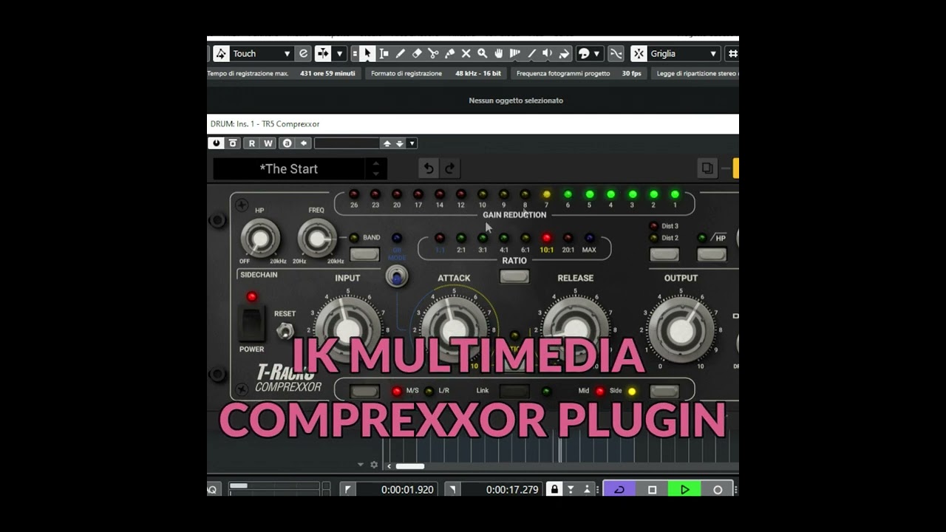Click the T-RackS copy A/B icon
The width and height of the screenshot is (946, 532).
(x=707, y=168)
